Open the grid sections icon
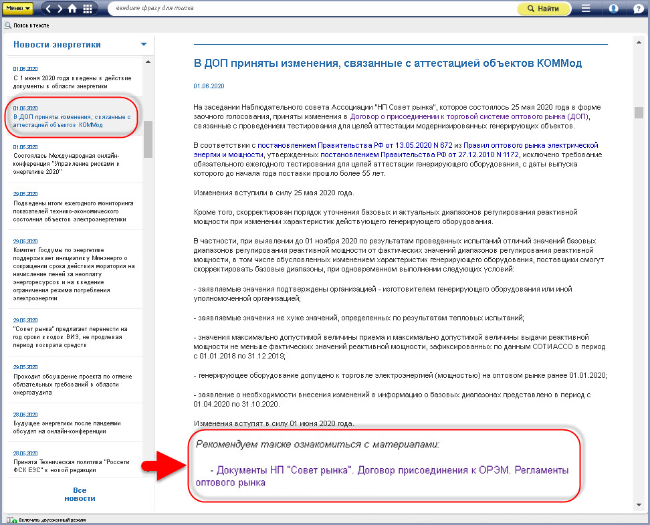 click(88, 9)
